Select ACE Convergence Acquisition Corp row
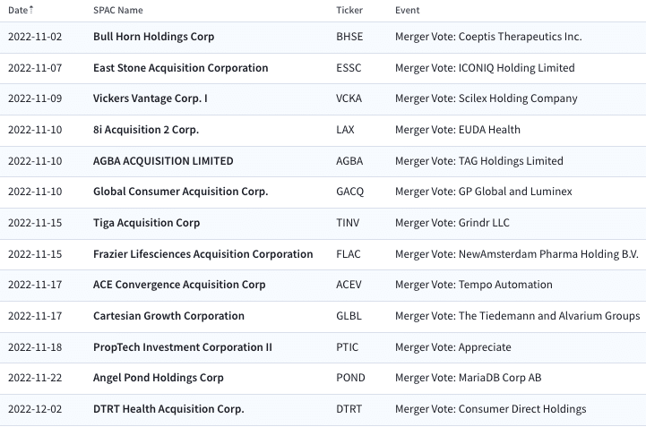Image resolution: width=646 pixels, height=427 pixels. (323, 285)
